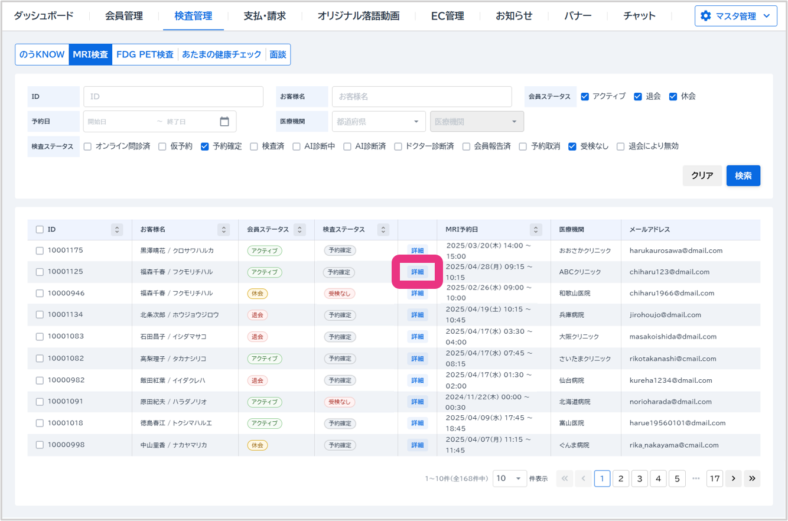Open 詳細 for 福森千春 ID 10001125

click(418, 272)
